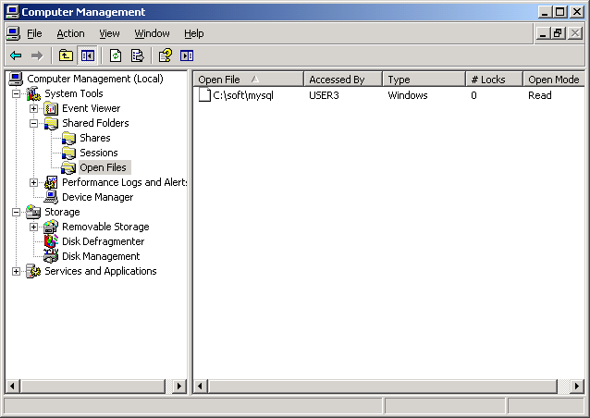This screenshot has height=418, width=590.
Task: Click the Up one level folder icon
Action: click(x=67, y=55)
